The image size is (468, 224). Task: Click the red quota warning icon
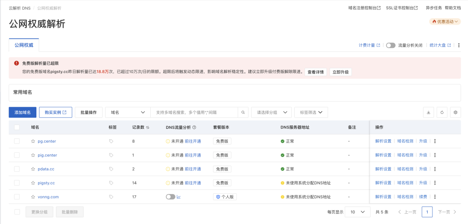(x=16, y=63)
